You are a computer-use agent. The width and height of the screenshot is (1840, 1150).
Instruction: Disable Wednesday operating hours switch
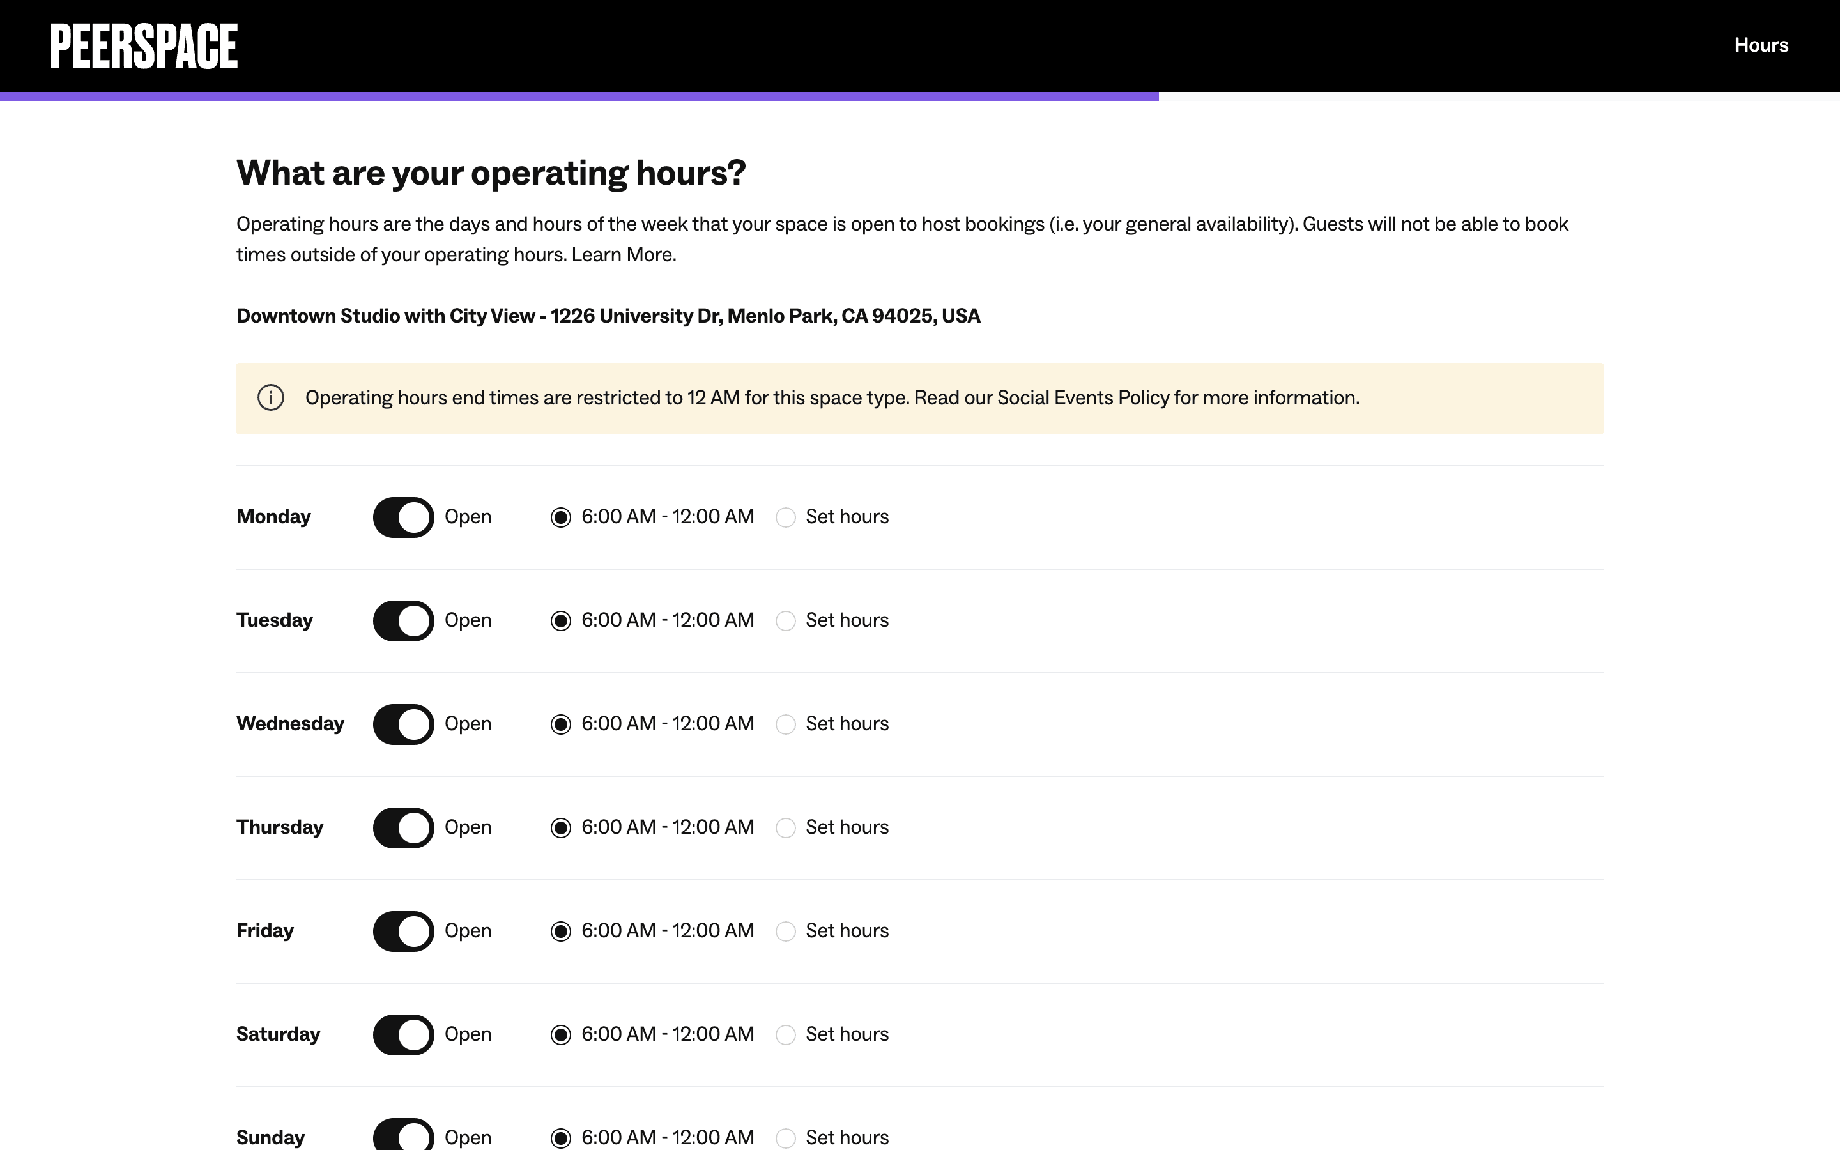point(403,724)
